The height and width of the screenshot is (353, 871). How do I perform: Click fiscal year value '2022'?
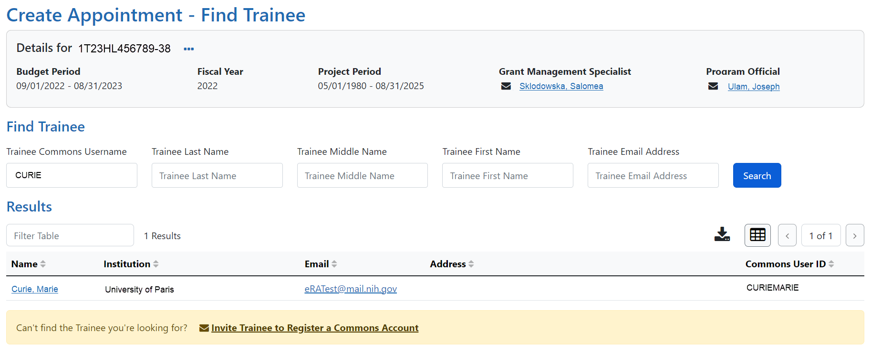click(207, 86)
